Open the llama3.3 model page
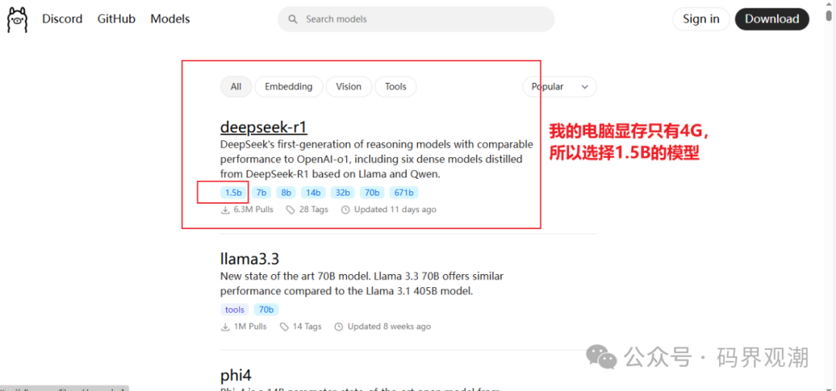 click(249, 259)
